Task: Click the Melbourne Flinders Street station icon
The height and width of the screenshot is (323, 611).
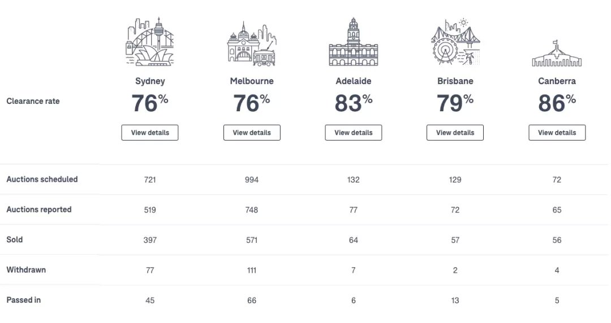Action: [252, 43]
